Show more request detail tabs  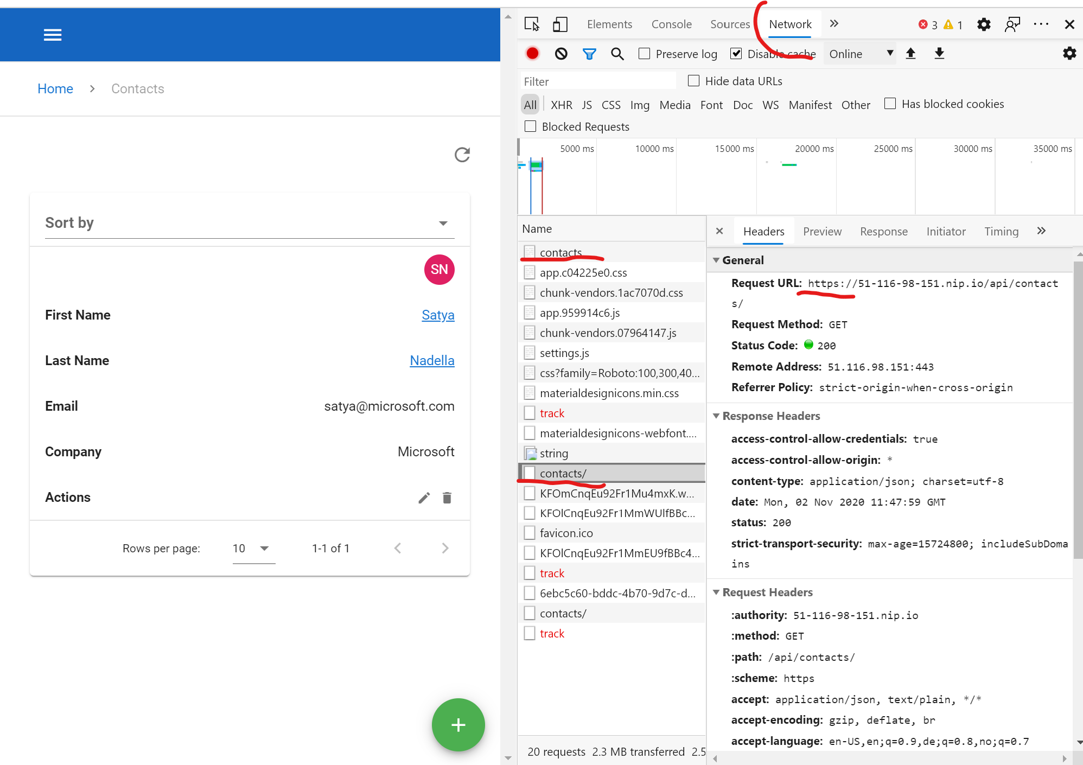(x=1041, y=231)
